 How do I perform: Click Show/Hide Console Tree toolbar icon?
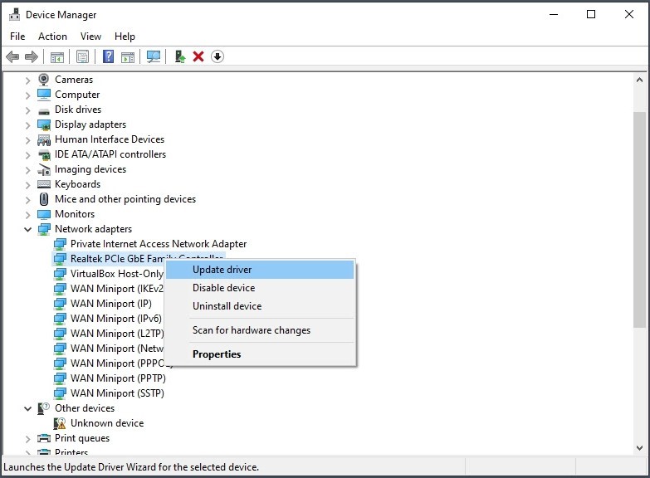pos(57,56)
